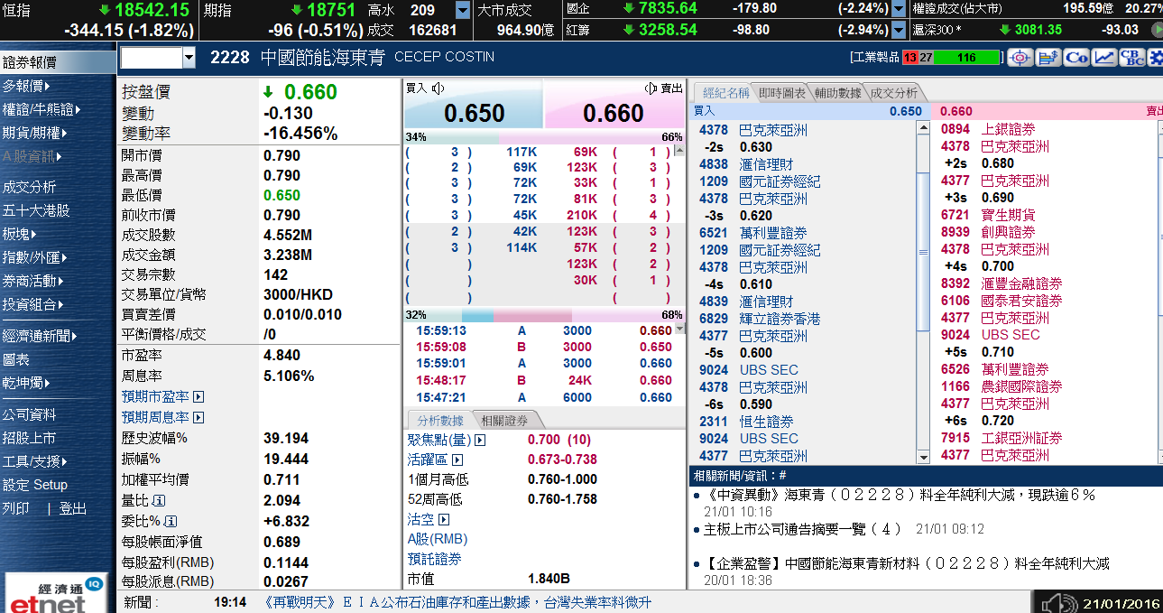Click the 32% / 68% trade ratio bar
The width and height of the screenshot is (1163, 613).
[544, 315]
